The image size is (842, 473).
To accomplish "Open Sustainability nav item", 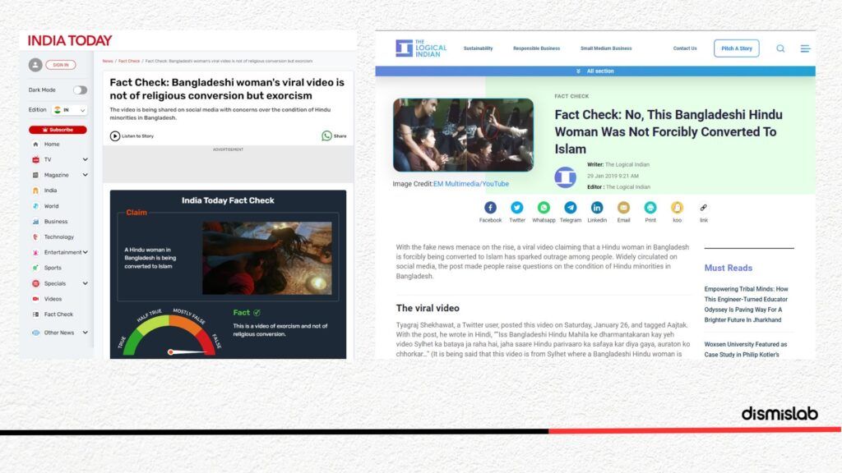I will [x=478, y=48].
